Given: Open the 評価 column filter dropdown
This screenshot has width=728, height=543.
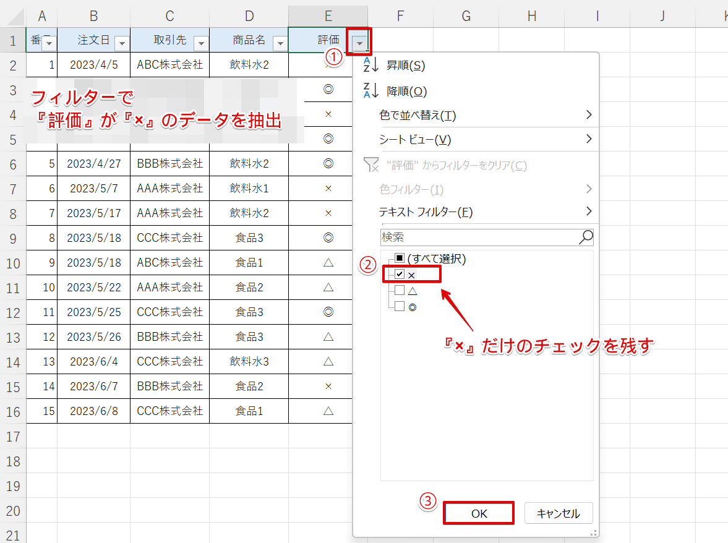Looking at the screenshot, I should pos(359,43).
